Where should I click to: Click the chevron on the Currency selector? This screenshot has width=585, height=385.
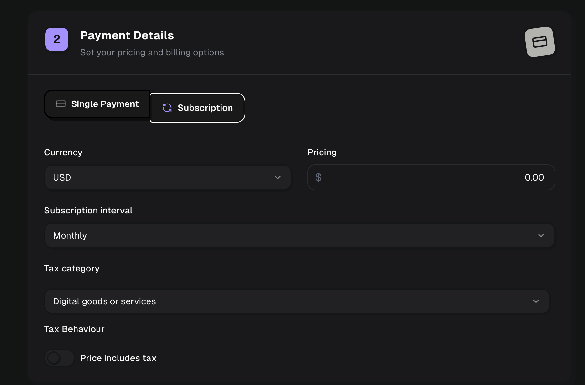tap(277, 177)
